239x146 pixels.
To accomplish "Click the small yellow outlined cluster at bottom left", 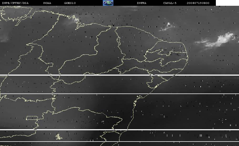I will coord(58,137).
